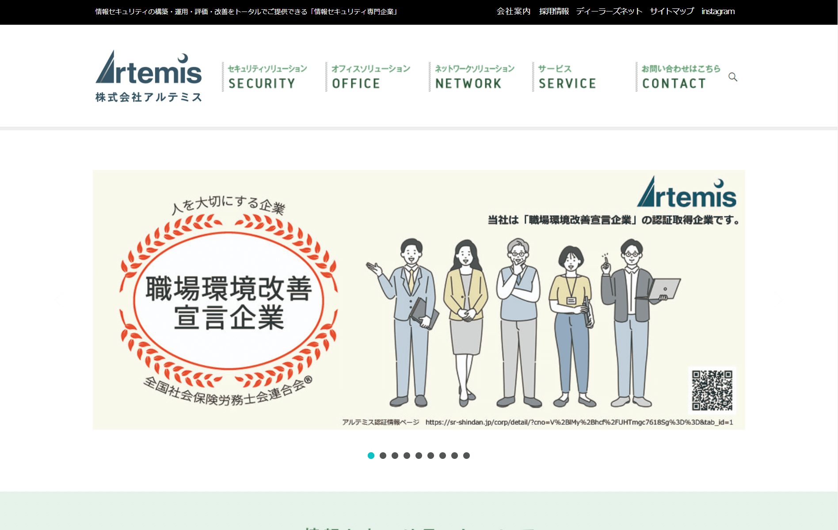The image size is (838, 530).
Task: Open the 採用情報 recruitment link
Action: point(554,11)
